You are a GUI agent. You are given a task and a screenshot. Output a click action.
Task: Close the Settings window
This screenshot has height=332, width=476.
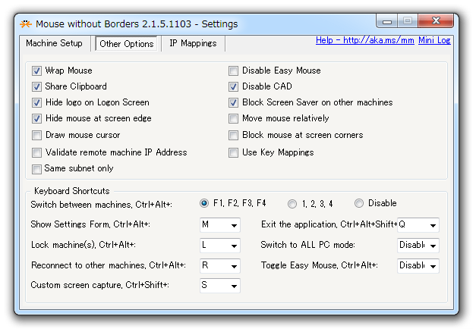pyautogui.click(x=436, y=21)
